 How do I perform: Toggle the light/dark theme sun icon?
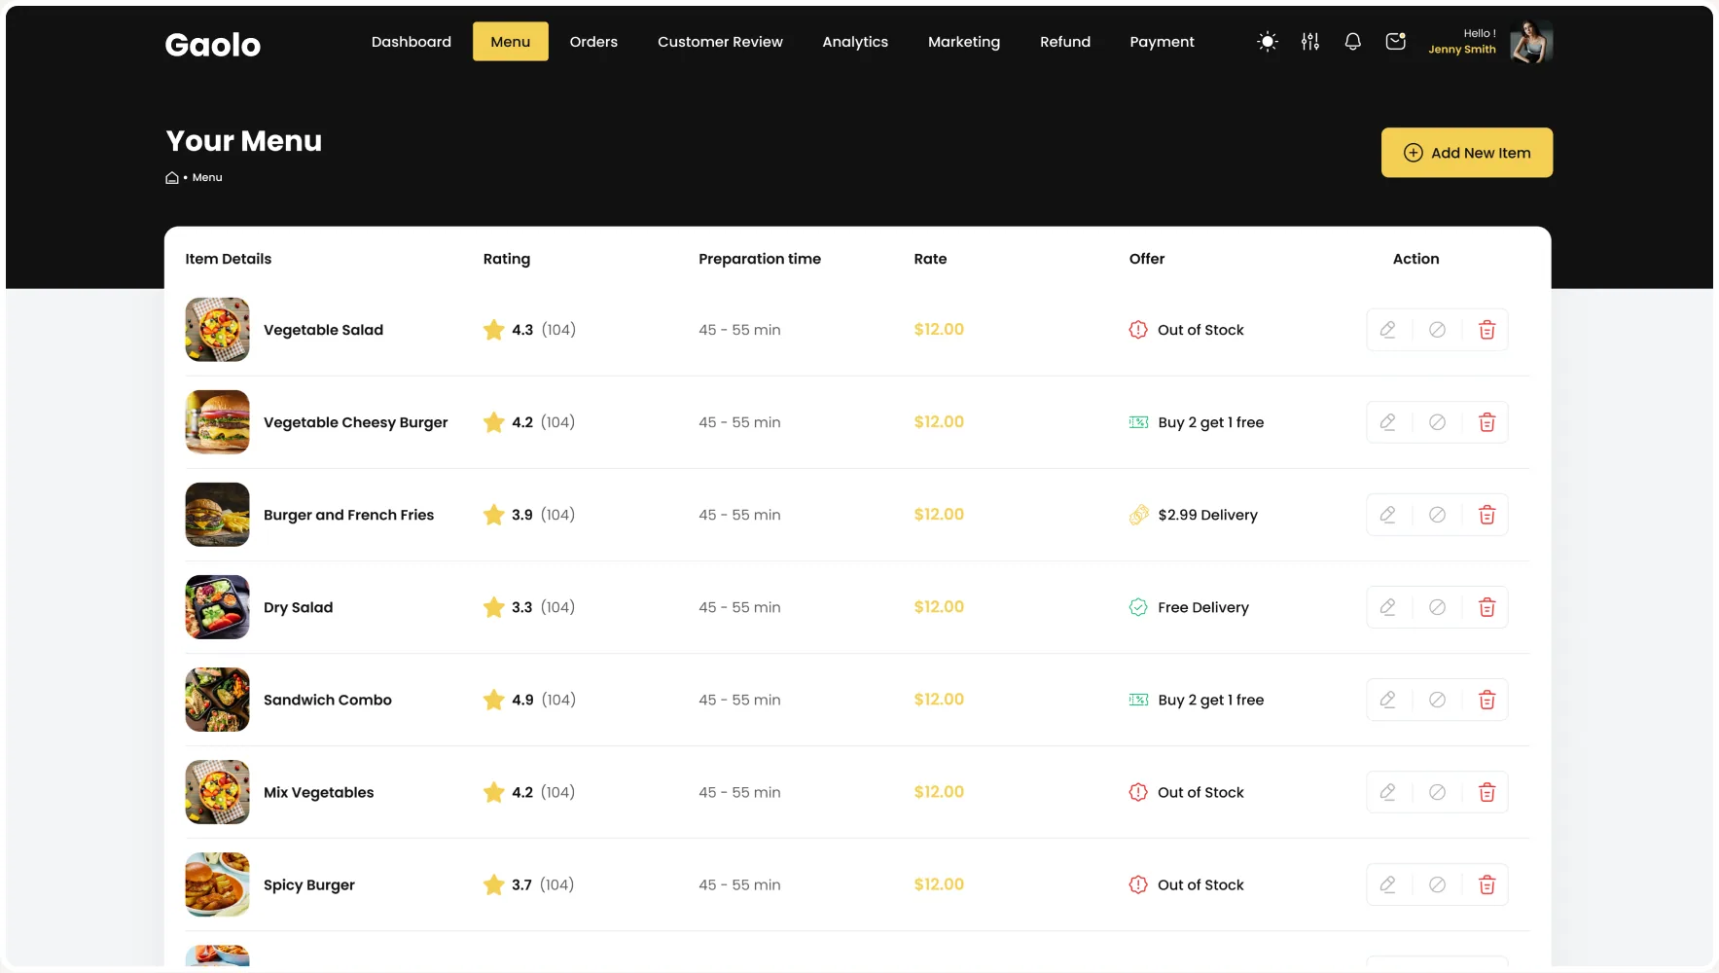1267,42
